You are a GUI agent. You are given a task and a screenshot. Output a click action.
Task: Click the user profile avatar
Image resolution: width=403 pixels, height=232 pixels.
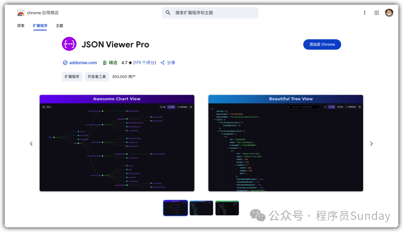coord(389,13)
